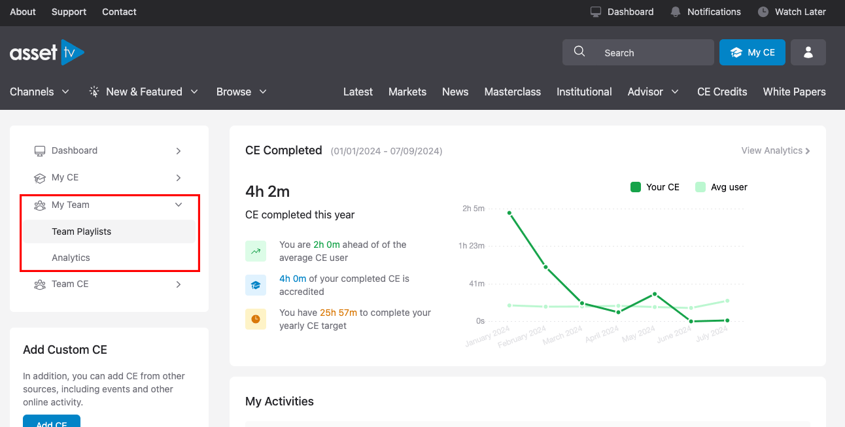The width and height of the screenshot is (845, 427).
Task: Click the user profile icon button
Action: [808, 52]
